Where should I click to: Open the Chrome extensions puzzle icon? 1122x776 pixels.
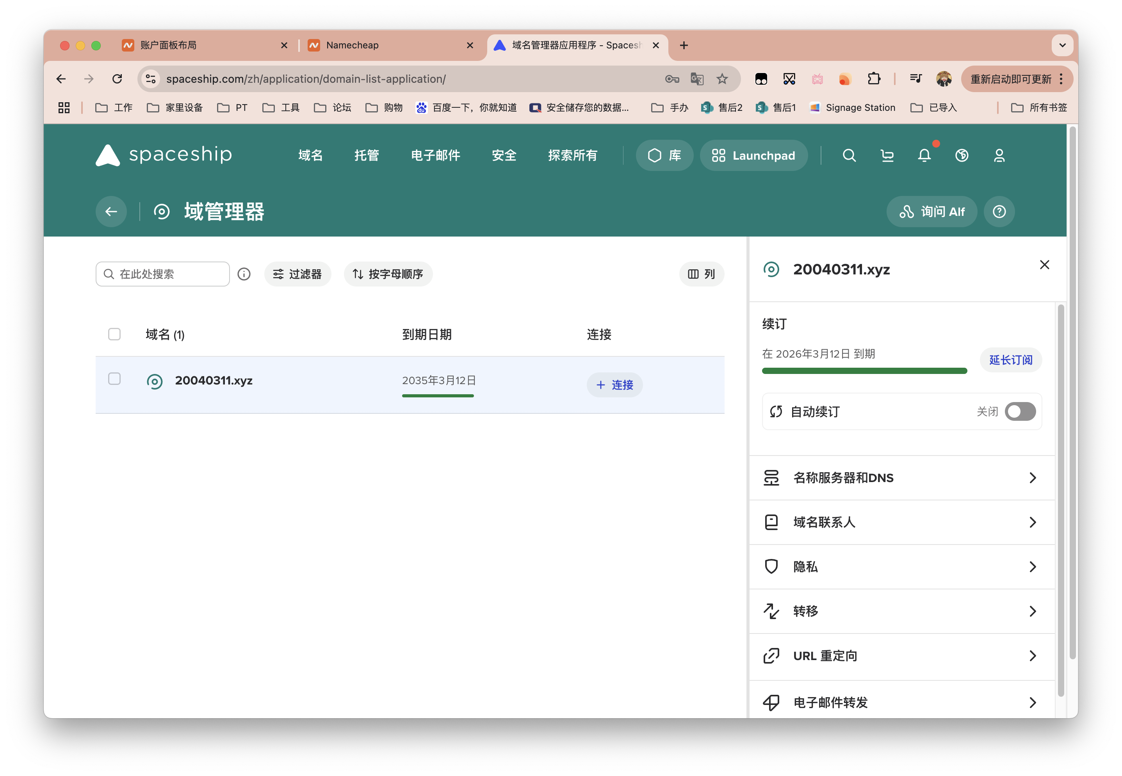click(874, 79)
